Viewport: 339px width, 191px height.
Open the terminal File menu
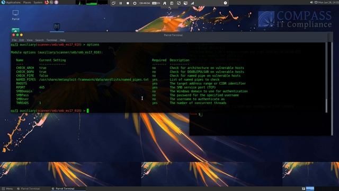14,40
